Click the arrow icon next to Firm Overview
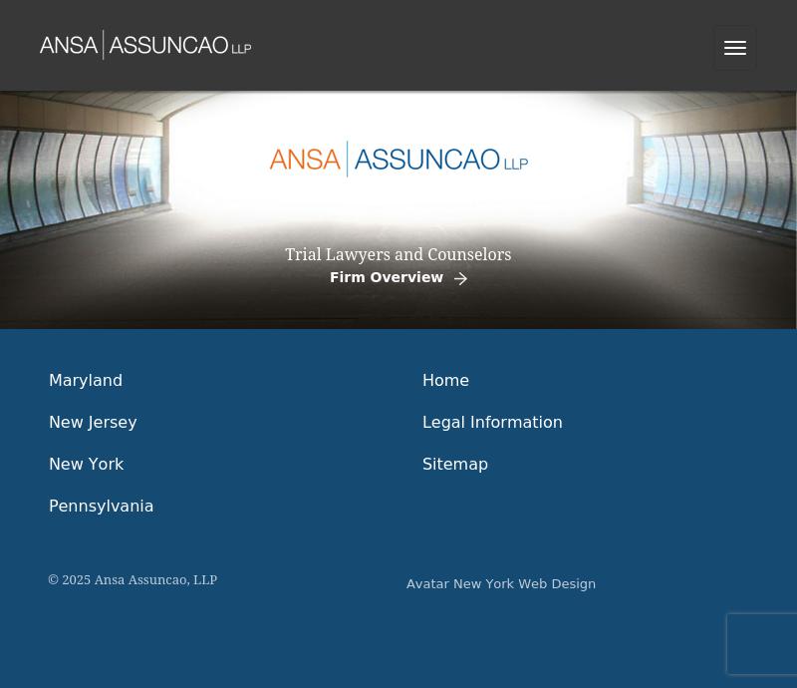Screen dimensions: 797x688 460,278
